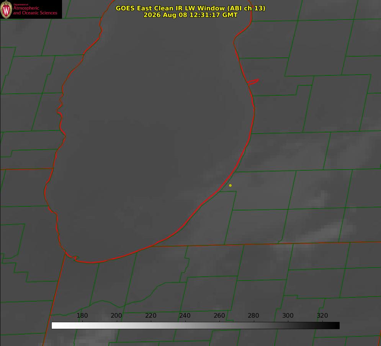The height and width of the screenshot is (346, 381).
Task: Click the middle gray of the colorbar
Action: point(195,326)
